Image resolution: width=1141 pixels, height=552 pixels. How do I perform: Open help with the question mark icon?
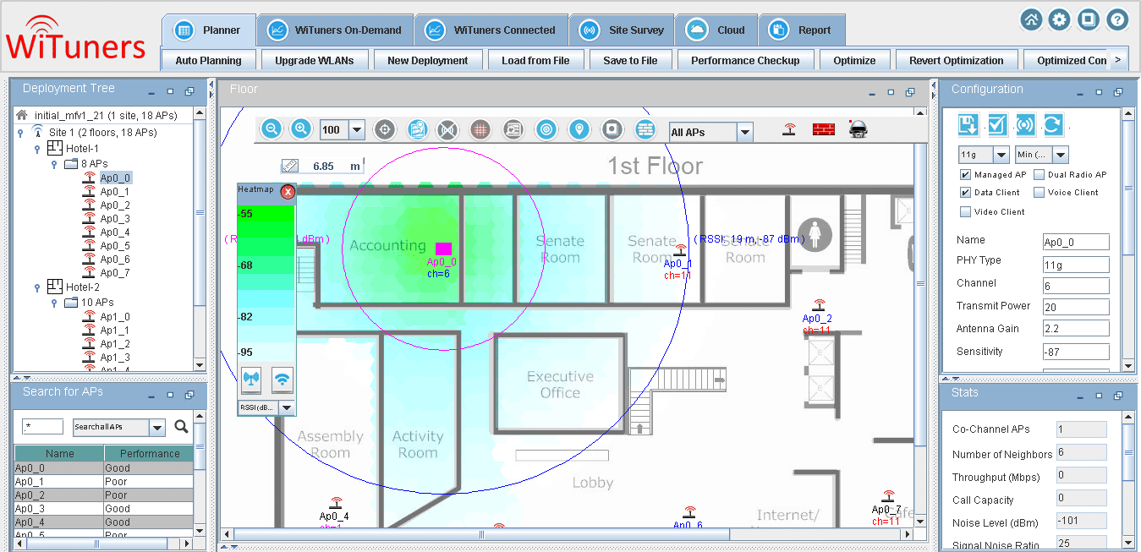coord(1116,19)
